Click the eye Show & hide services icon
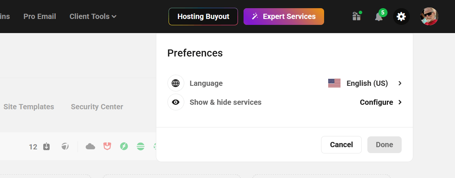This screenshot has height=178, width=455. click(x=176, y=102)
